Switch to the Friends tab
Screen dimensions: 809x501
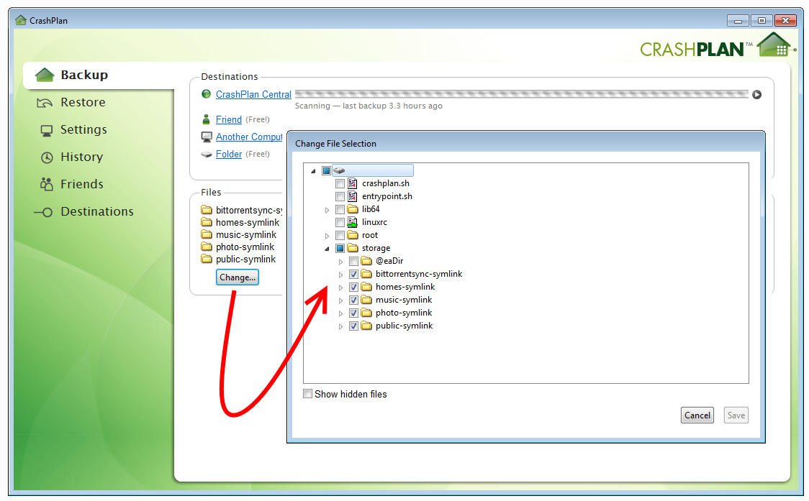(x=81, y=185)
